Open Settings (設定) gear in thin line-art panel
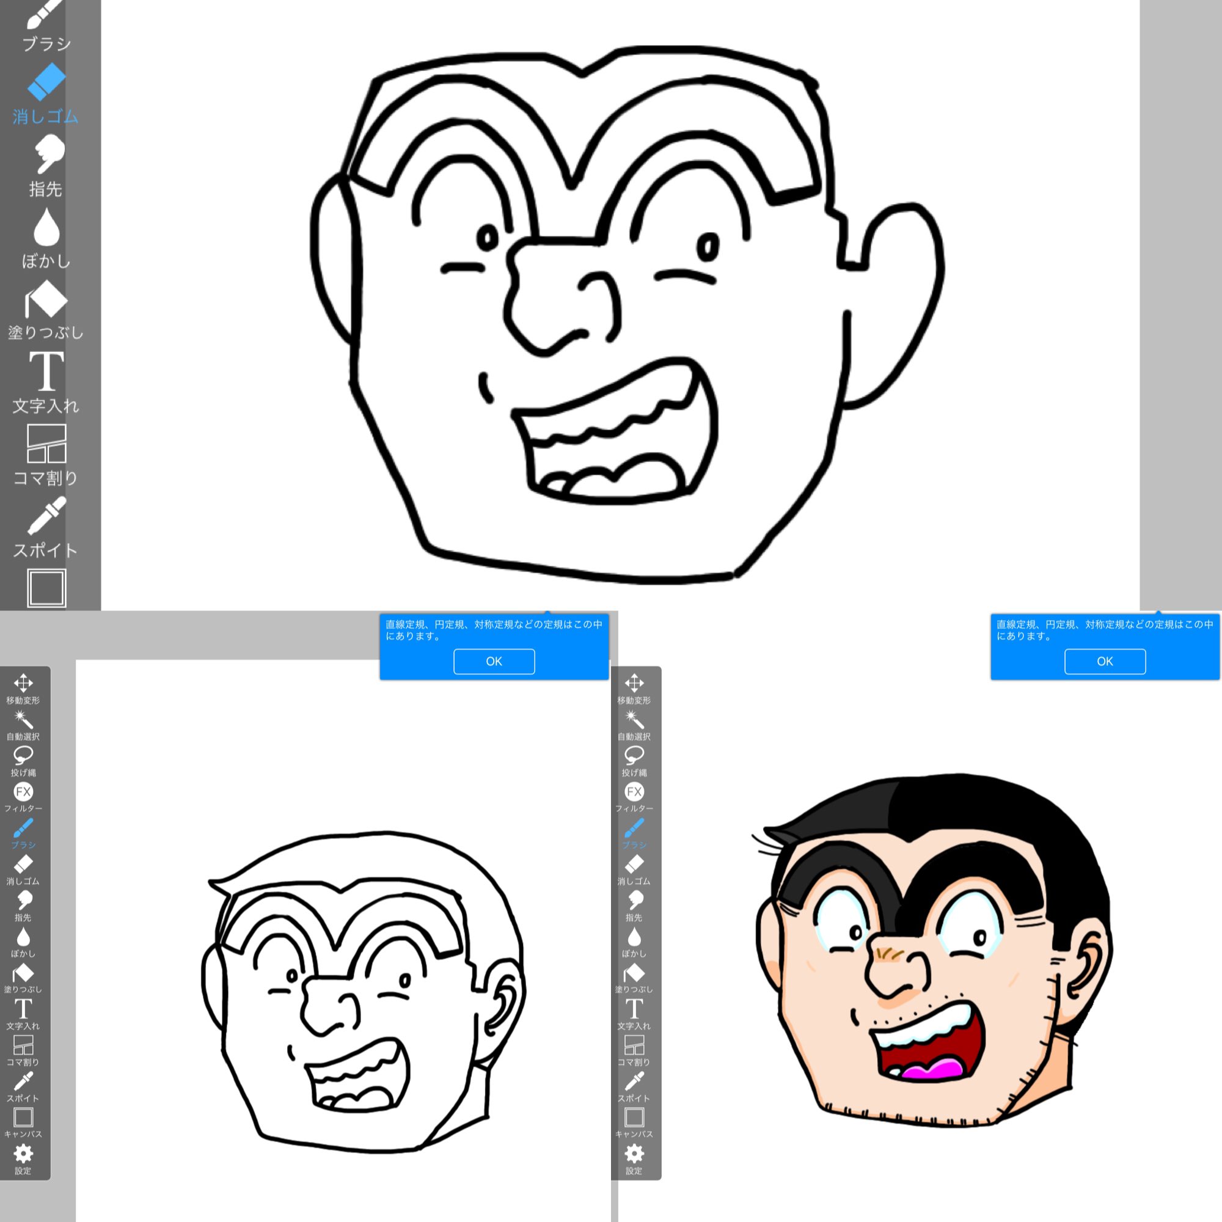Viewport: 1222px width, 1222px height. coord(23,1160)
